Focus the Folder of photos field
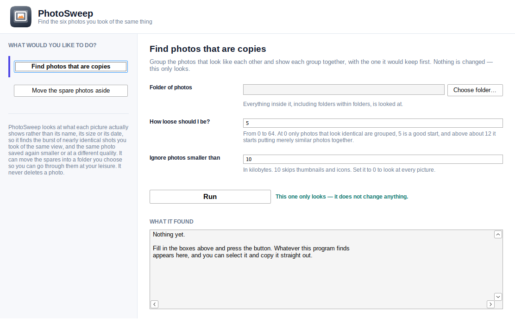 click(344, 90)
